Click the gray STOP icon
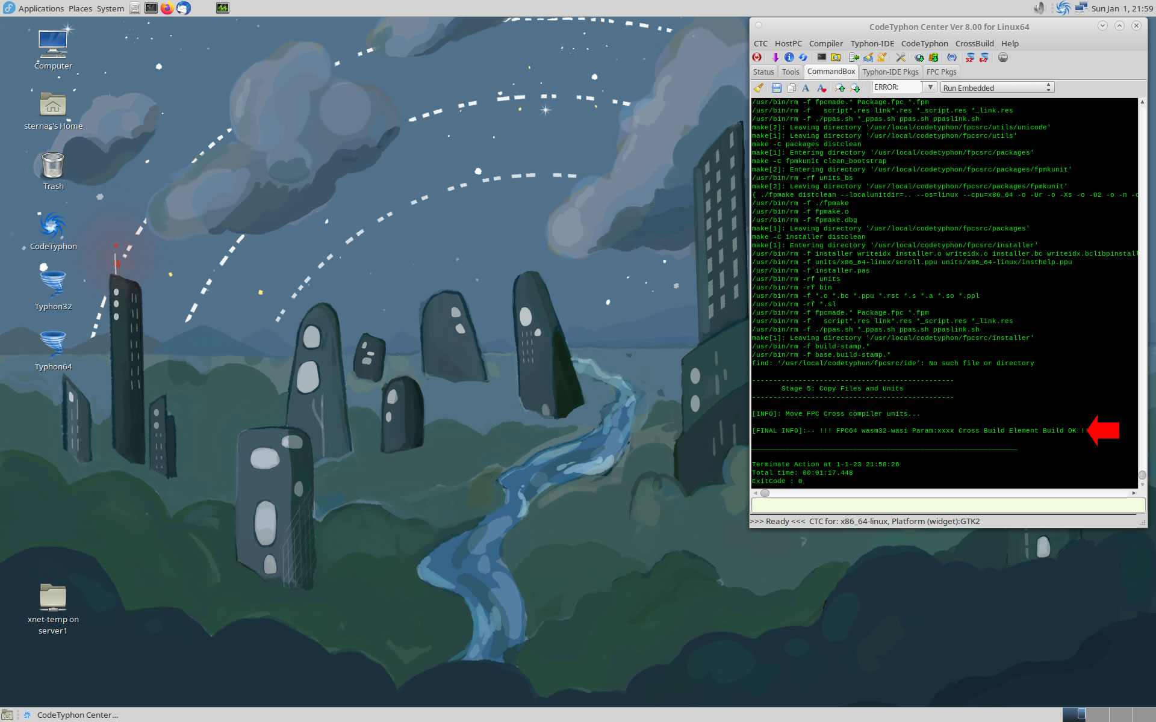 coord(1003,57)
